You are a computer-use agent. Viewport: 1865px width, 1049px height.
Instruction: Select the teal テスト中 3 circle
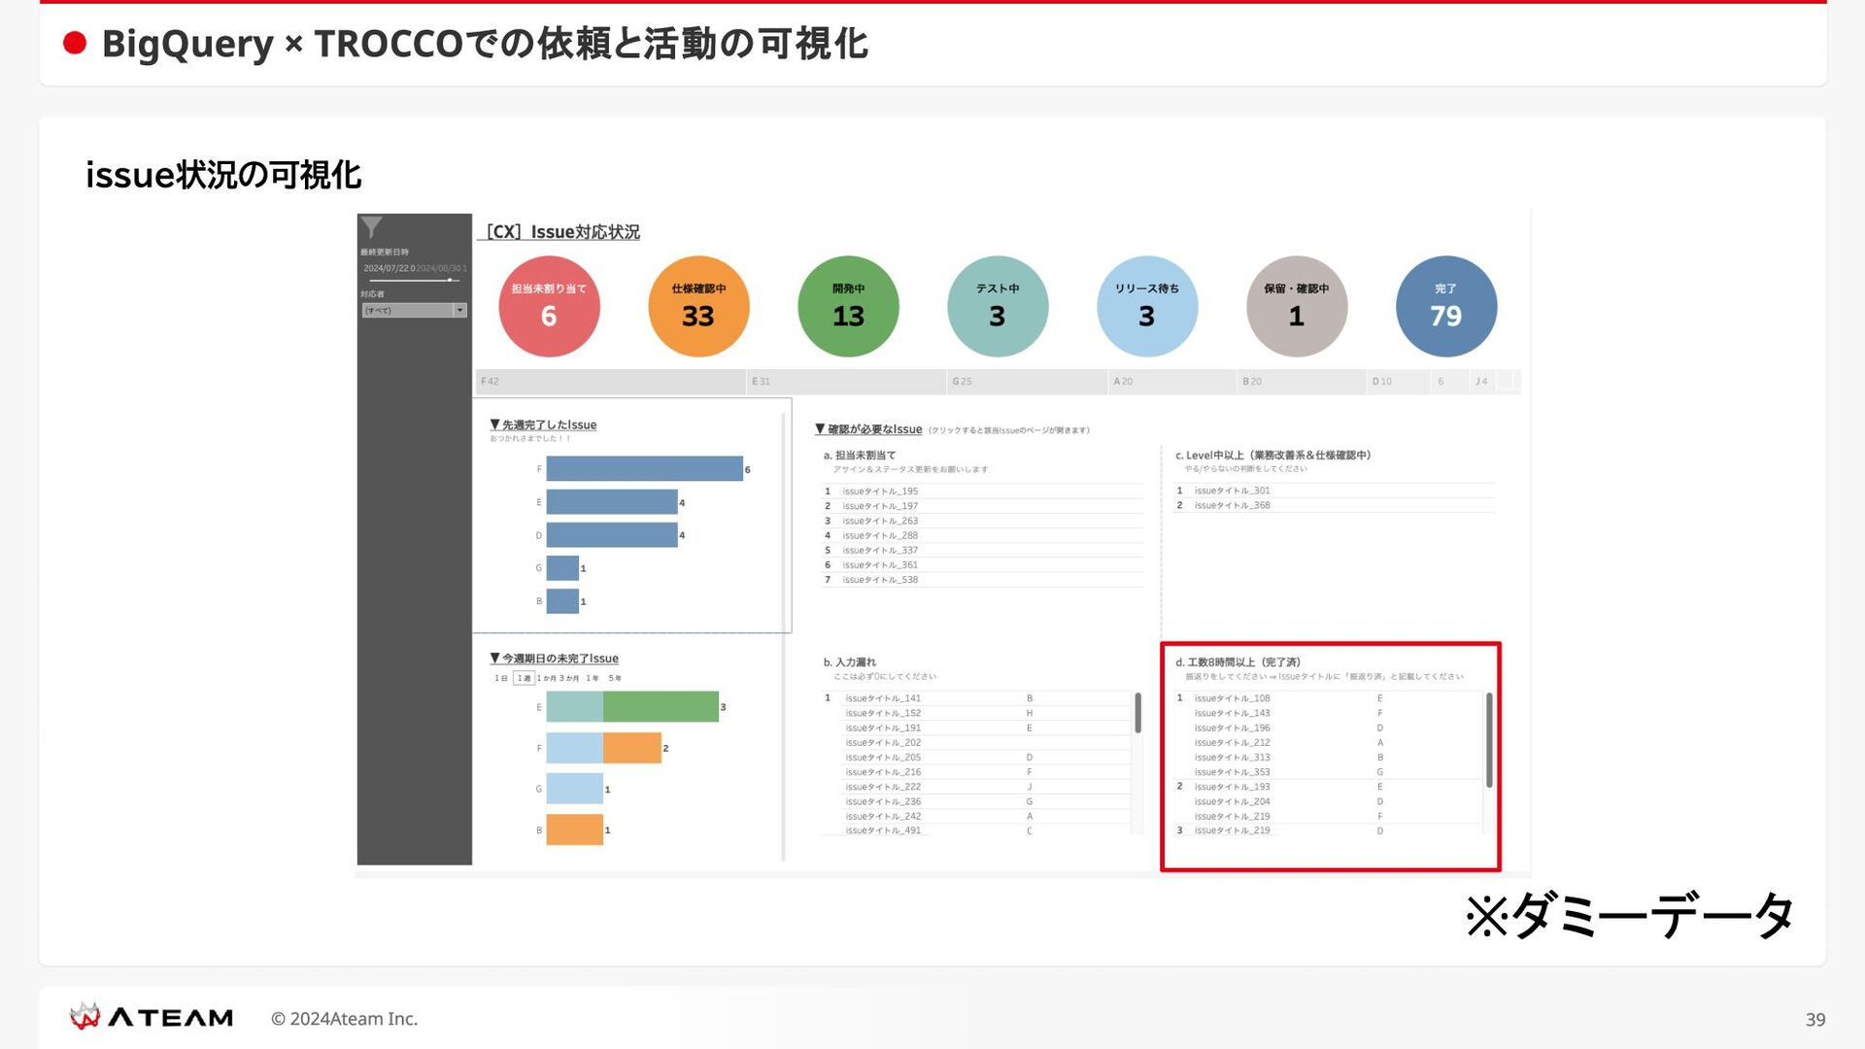(x=998, y=306)
